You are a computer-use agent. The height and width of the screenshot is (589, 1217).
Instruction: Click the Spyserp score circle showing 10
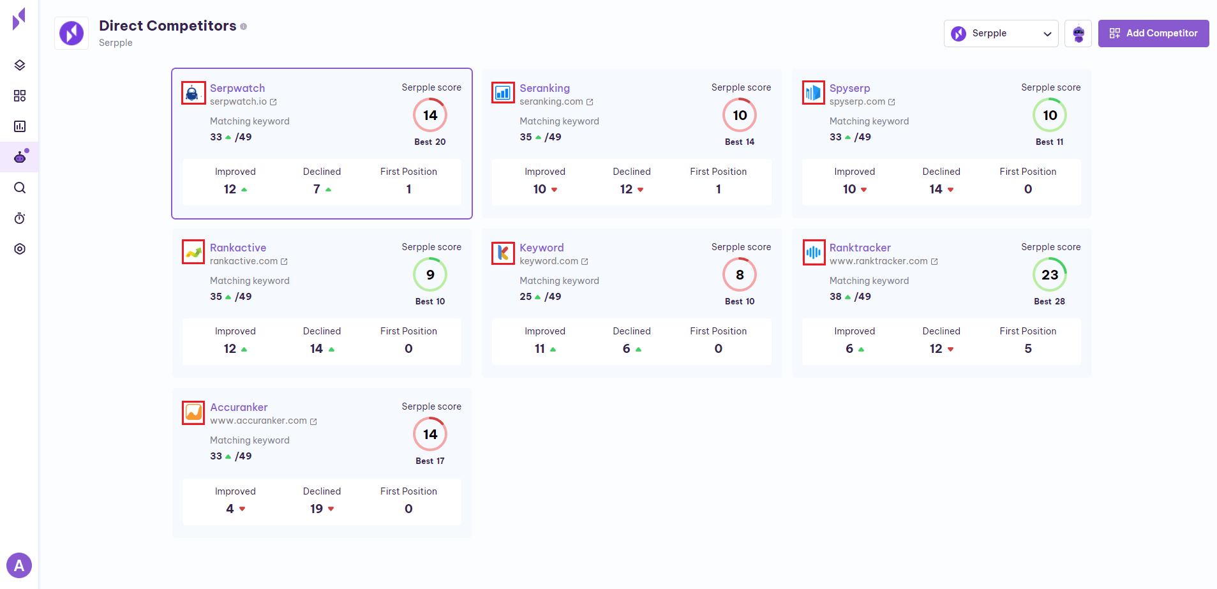click(1050, 115)
